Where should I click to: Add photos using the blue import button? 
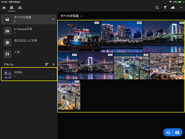click(x=168, y=132)
